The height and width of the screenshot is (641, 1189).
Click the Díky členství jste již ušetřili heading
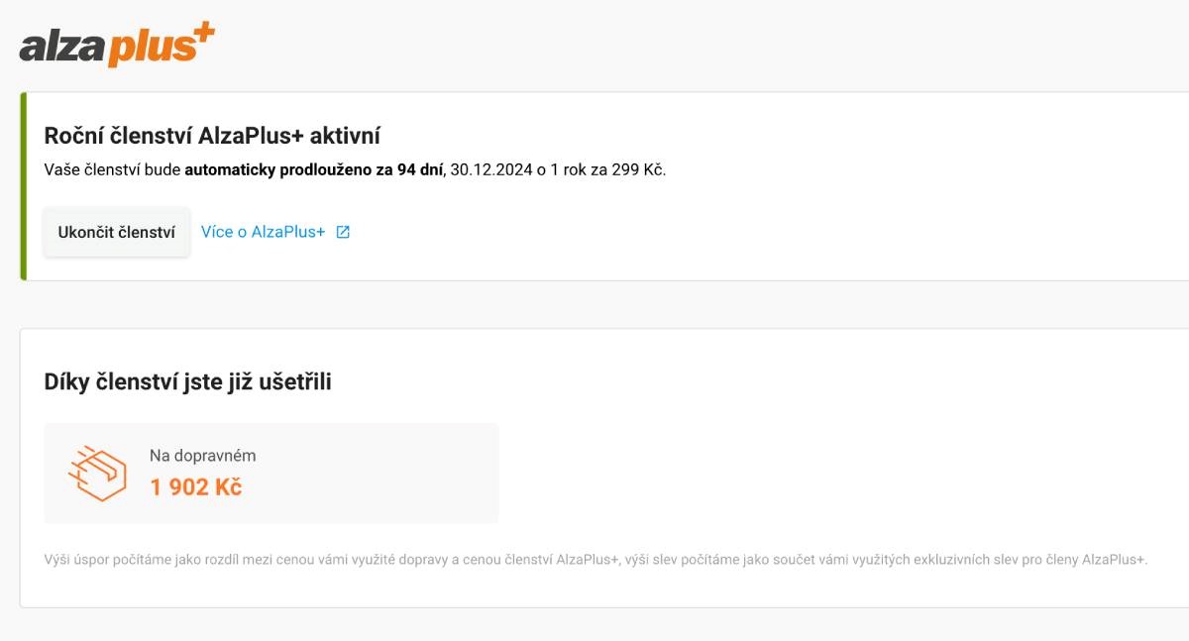pos(187,381)
